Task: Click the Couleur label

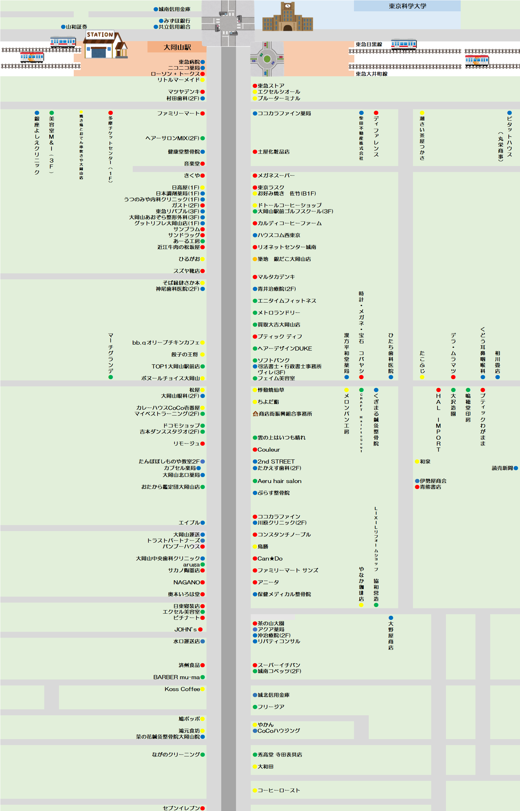Action: [x=269, y=450]
